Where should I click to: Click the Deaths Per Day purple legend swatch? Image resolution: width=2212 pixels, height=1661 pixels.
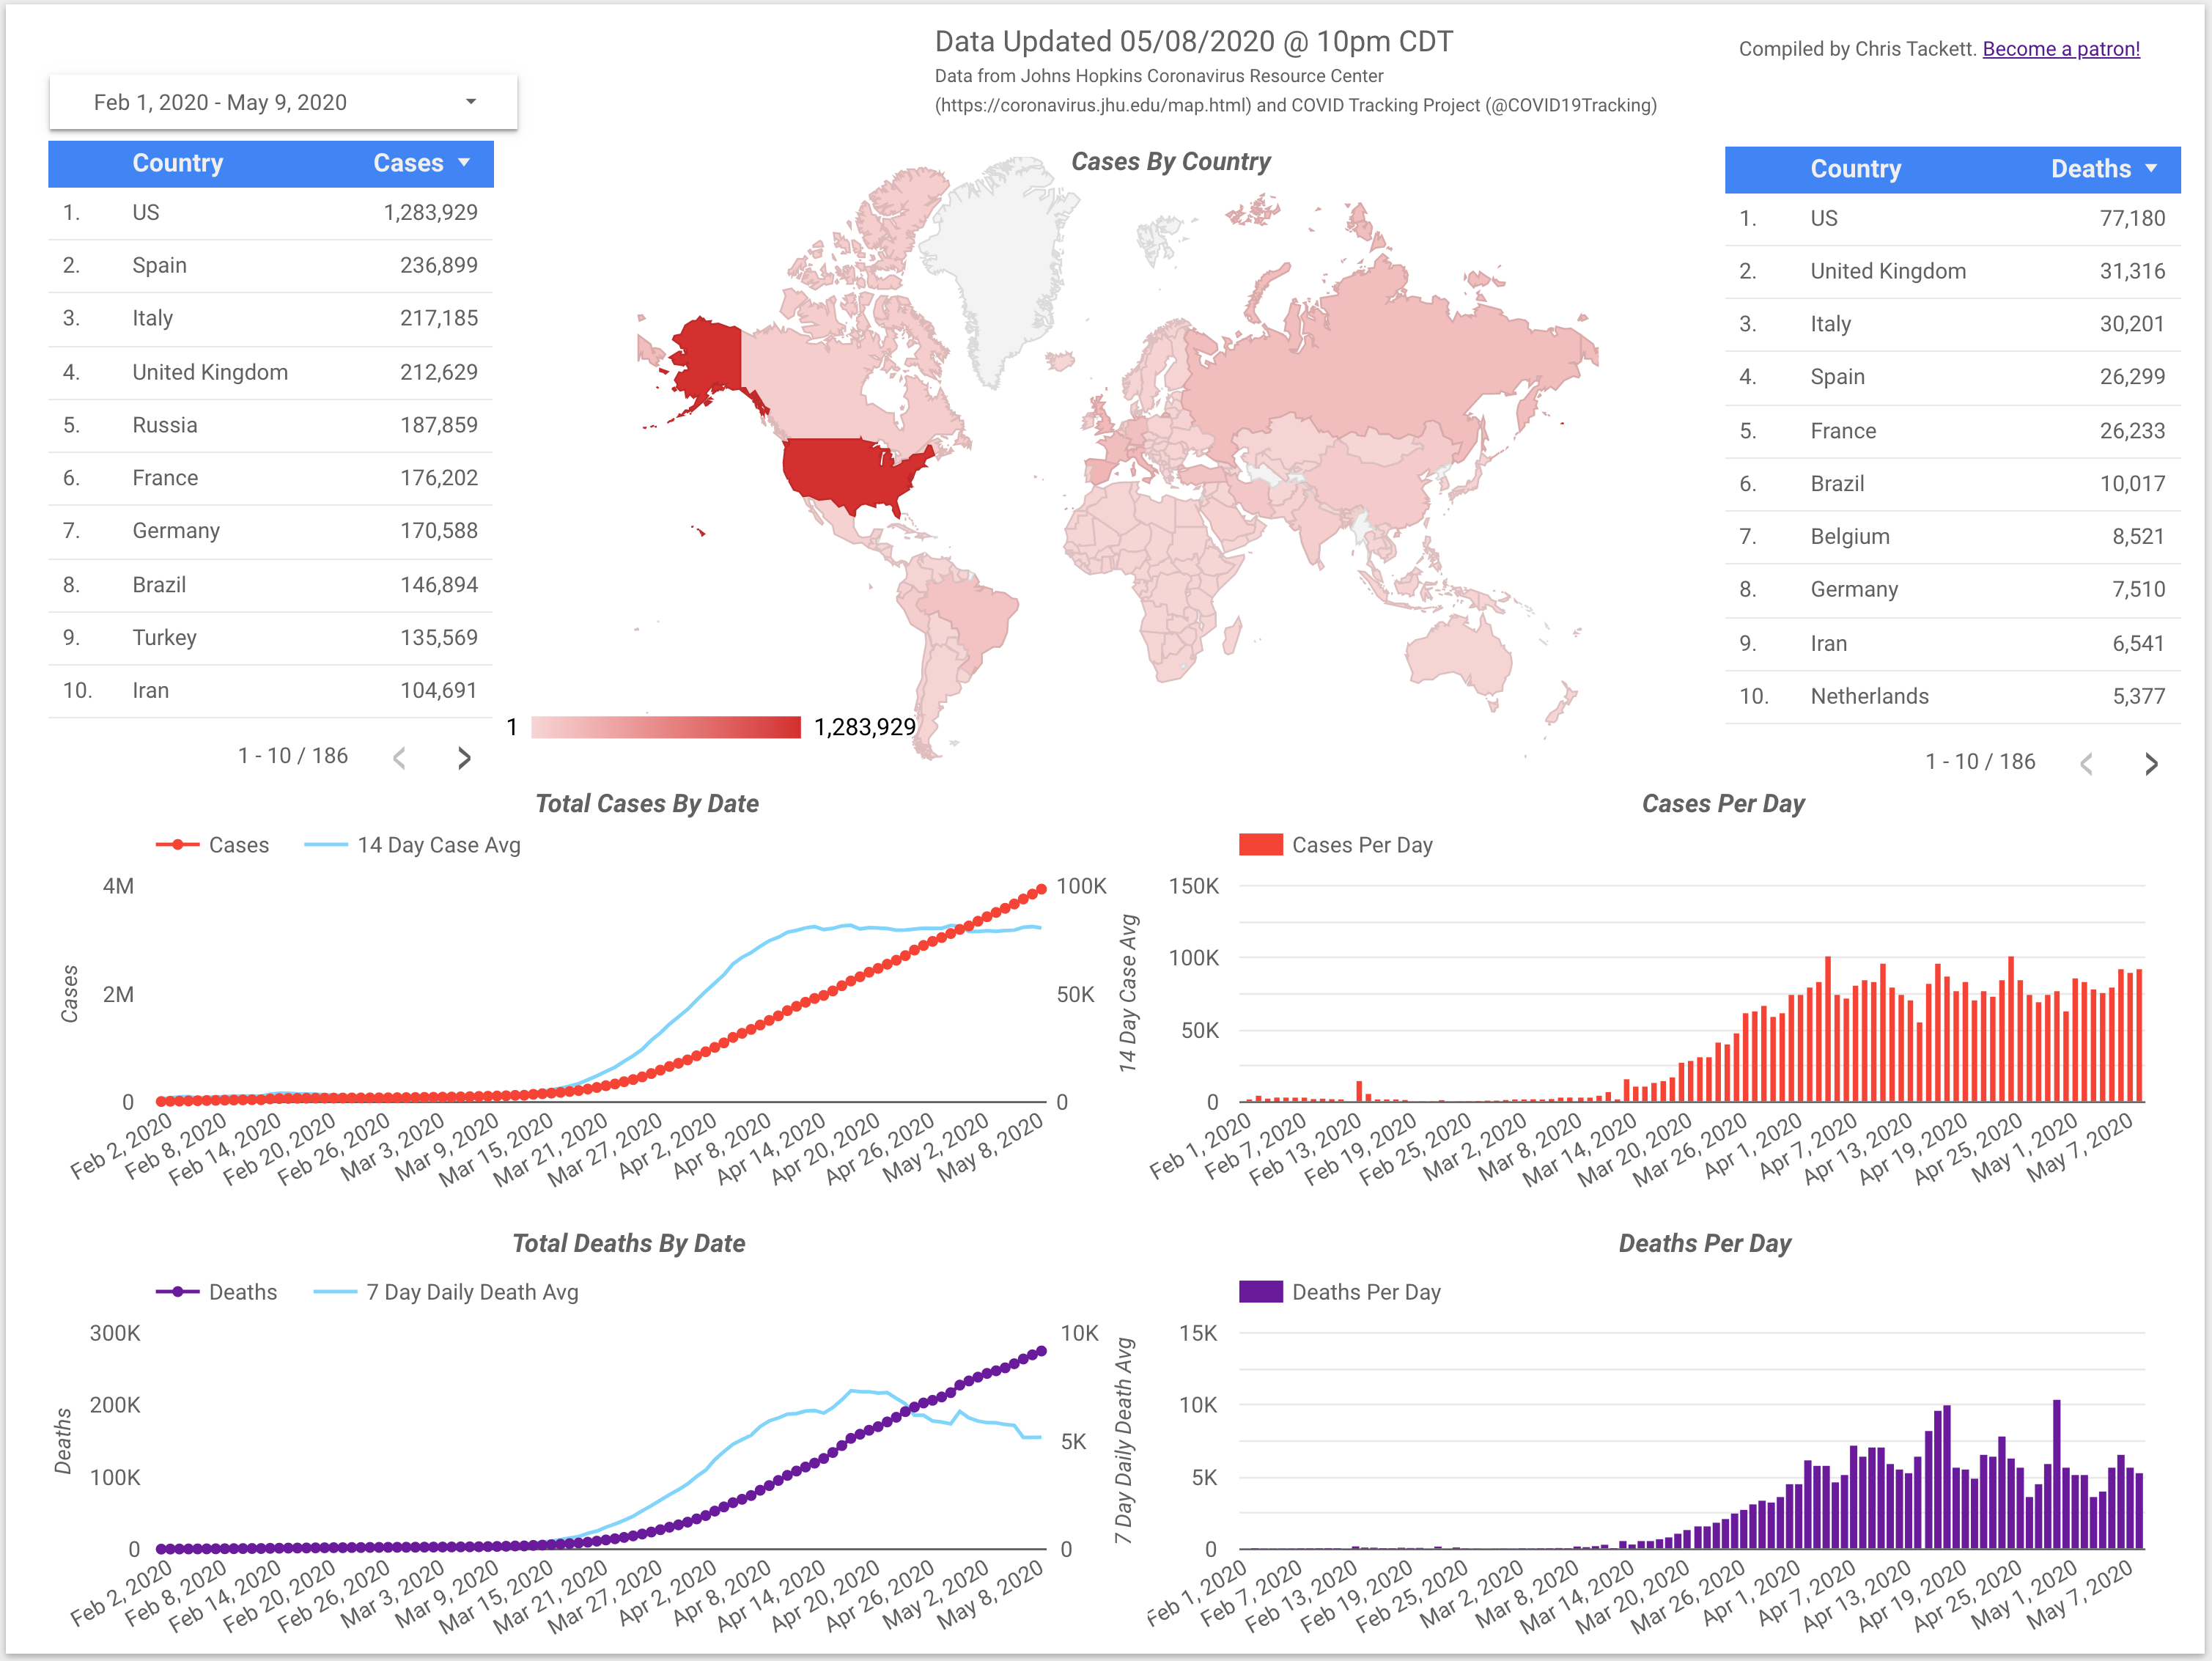[x=1260, y=1292]
